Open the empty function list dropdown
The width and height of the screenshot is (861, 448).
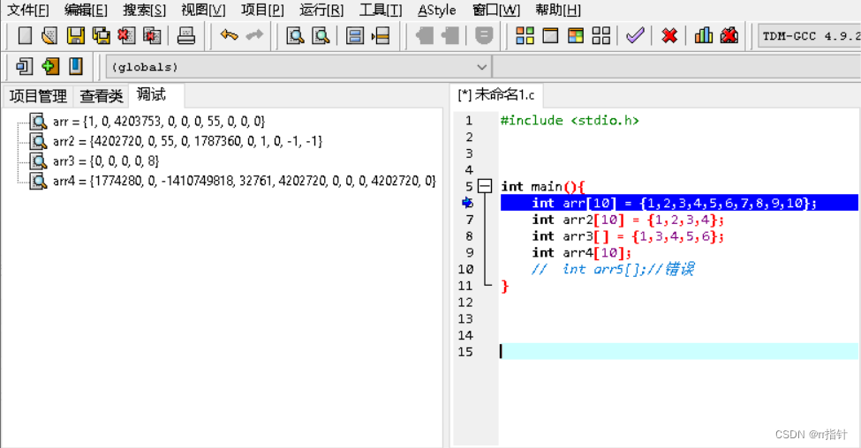coord(676,67)
